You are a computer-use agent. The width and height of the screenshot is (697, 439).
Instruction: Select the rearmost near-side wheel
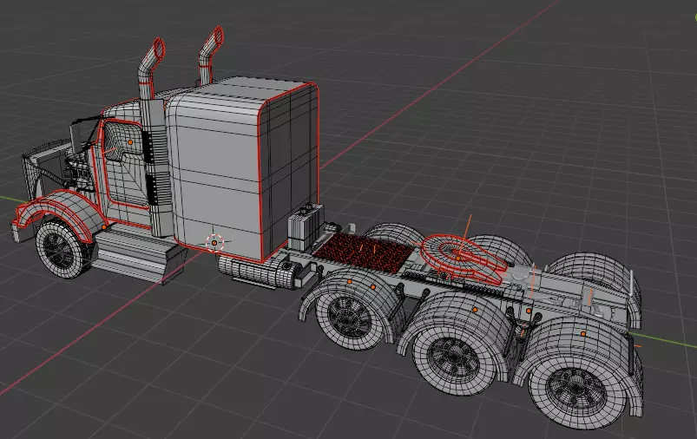(576, 390)
